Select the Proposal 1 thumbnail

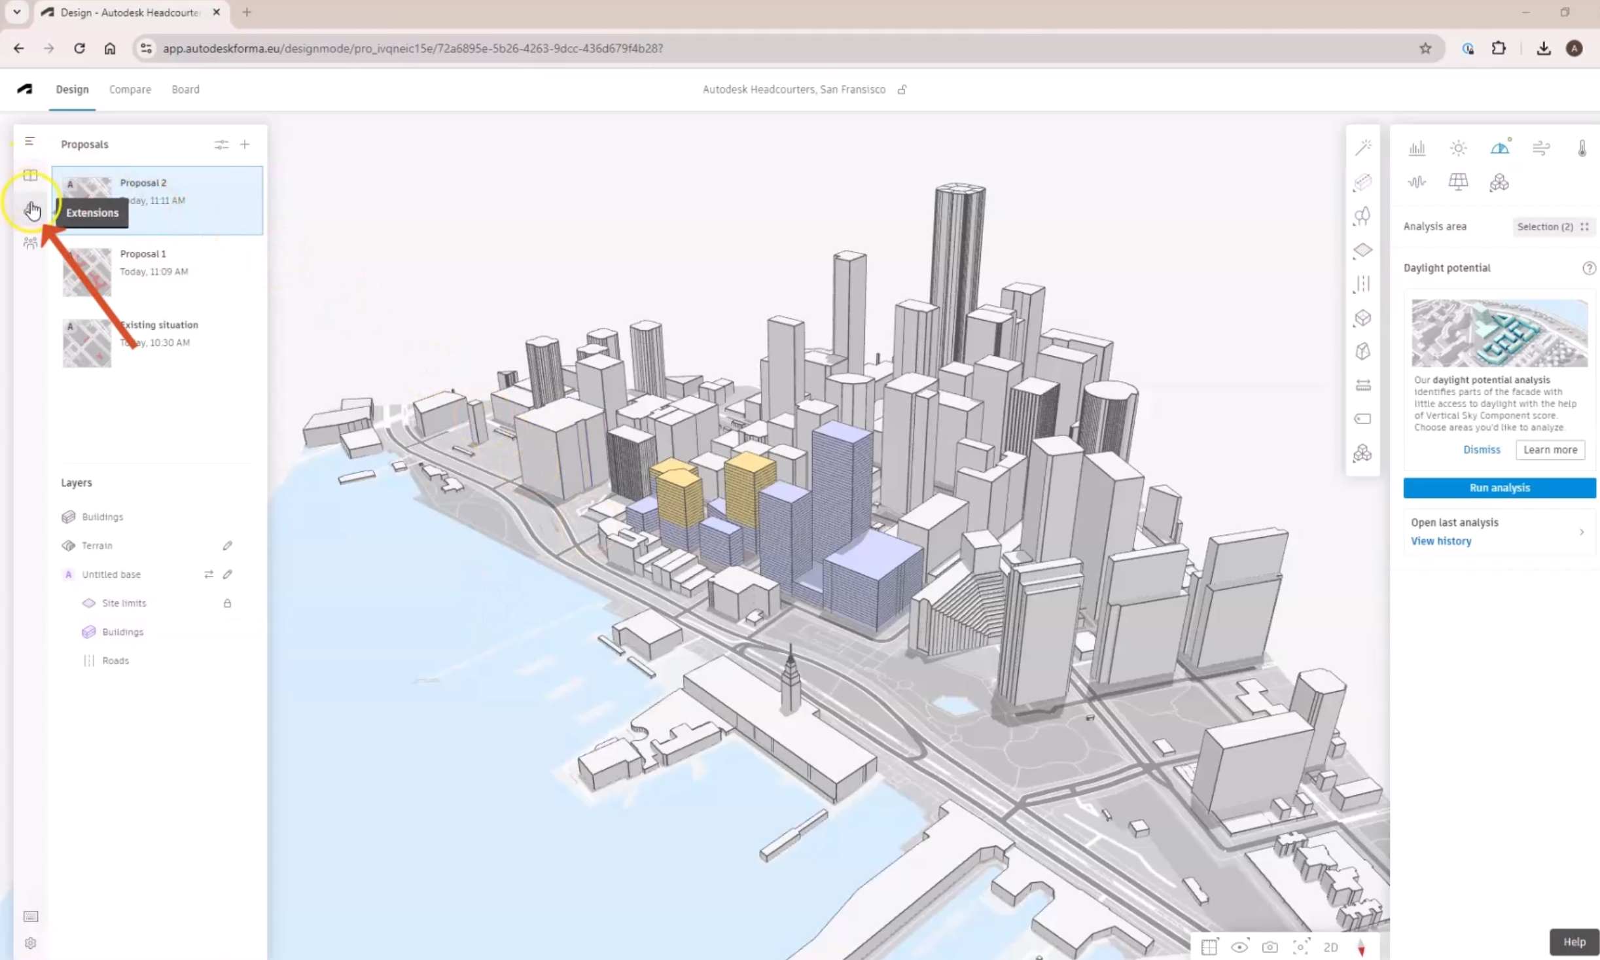pos(88,270)
